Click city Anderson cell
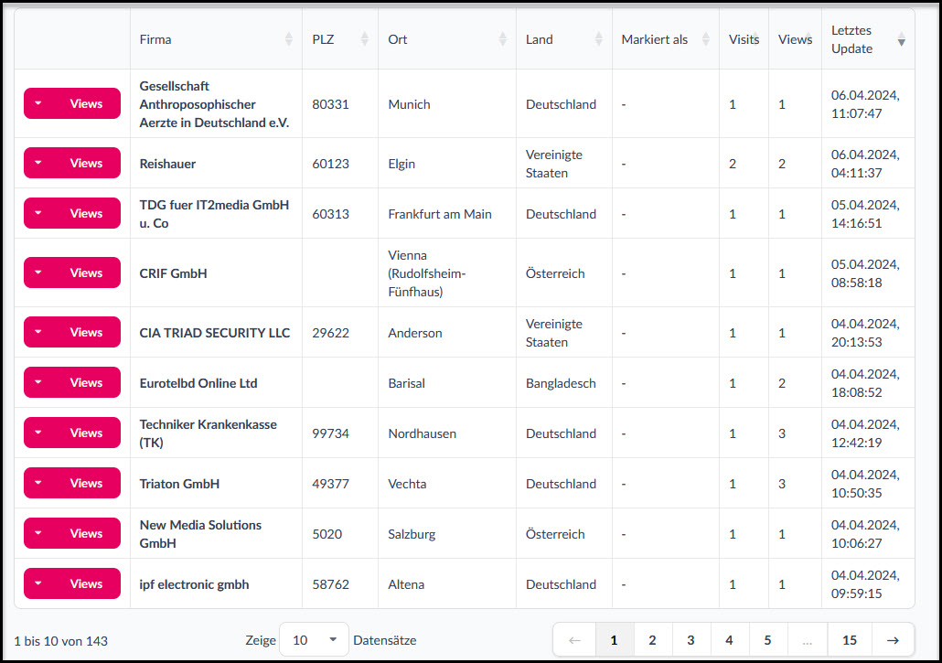 coord(414,333)
